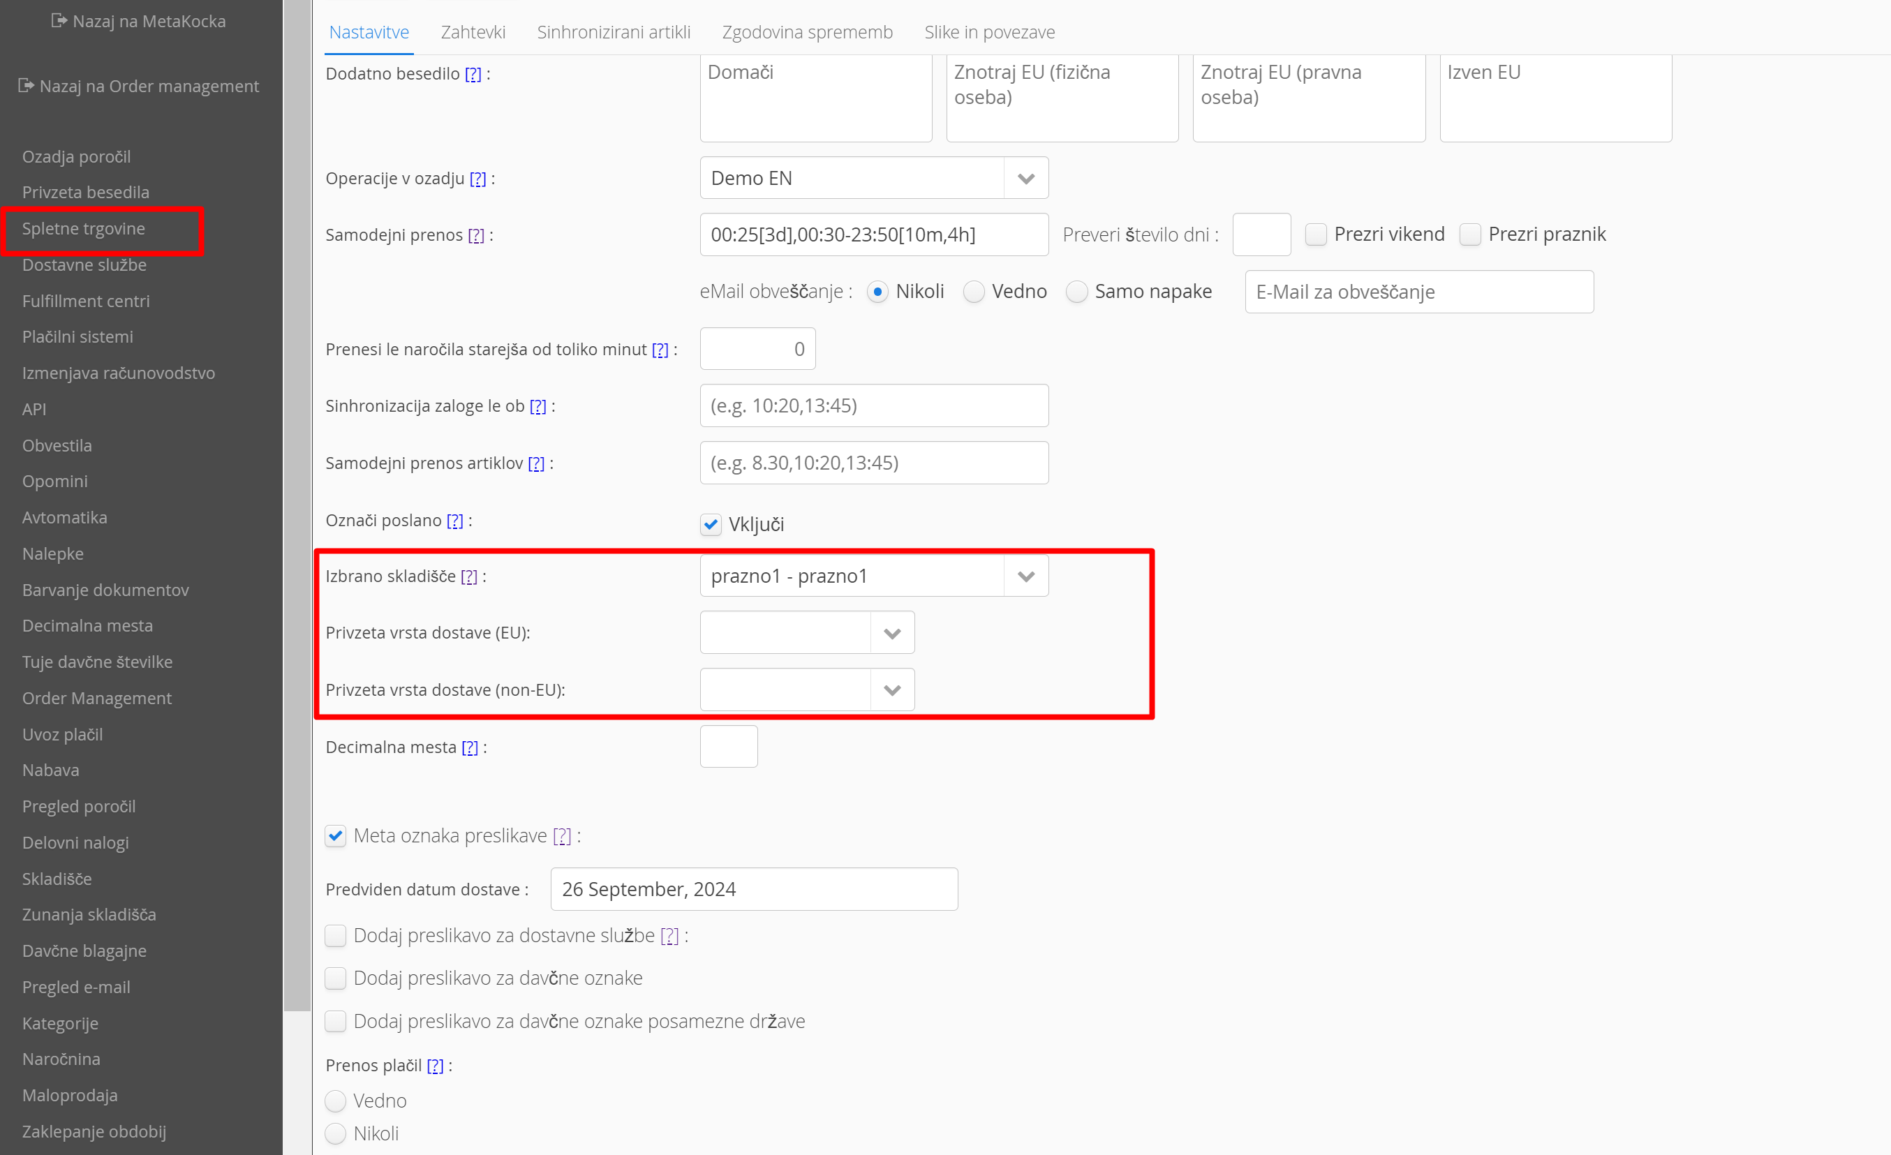The image size is (1891, 1155).
Task: Open Dostavne službe sidebar link
Action: 84,264
